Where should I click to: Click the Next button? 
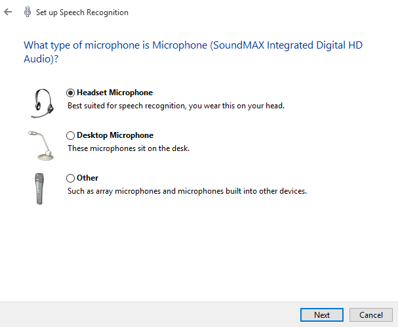(x=321, y=315)
